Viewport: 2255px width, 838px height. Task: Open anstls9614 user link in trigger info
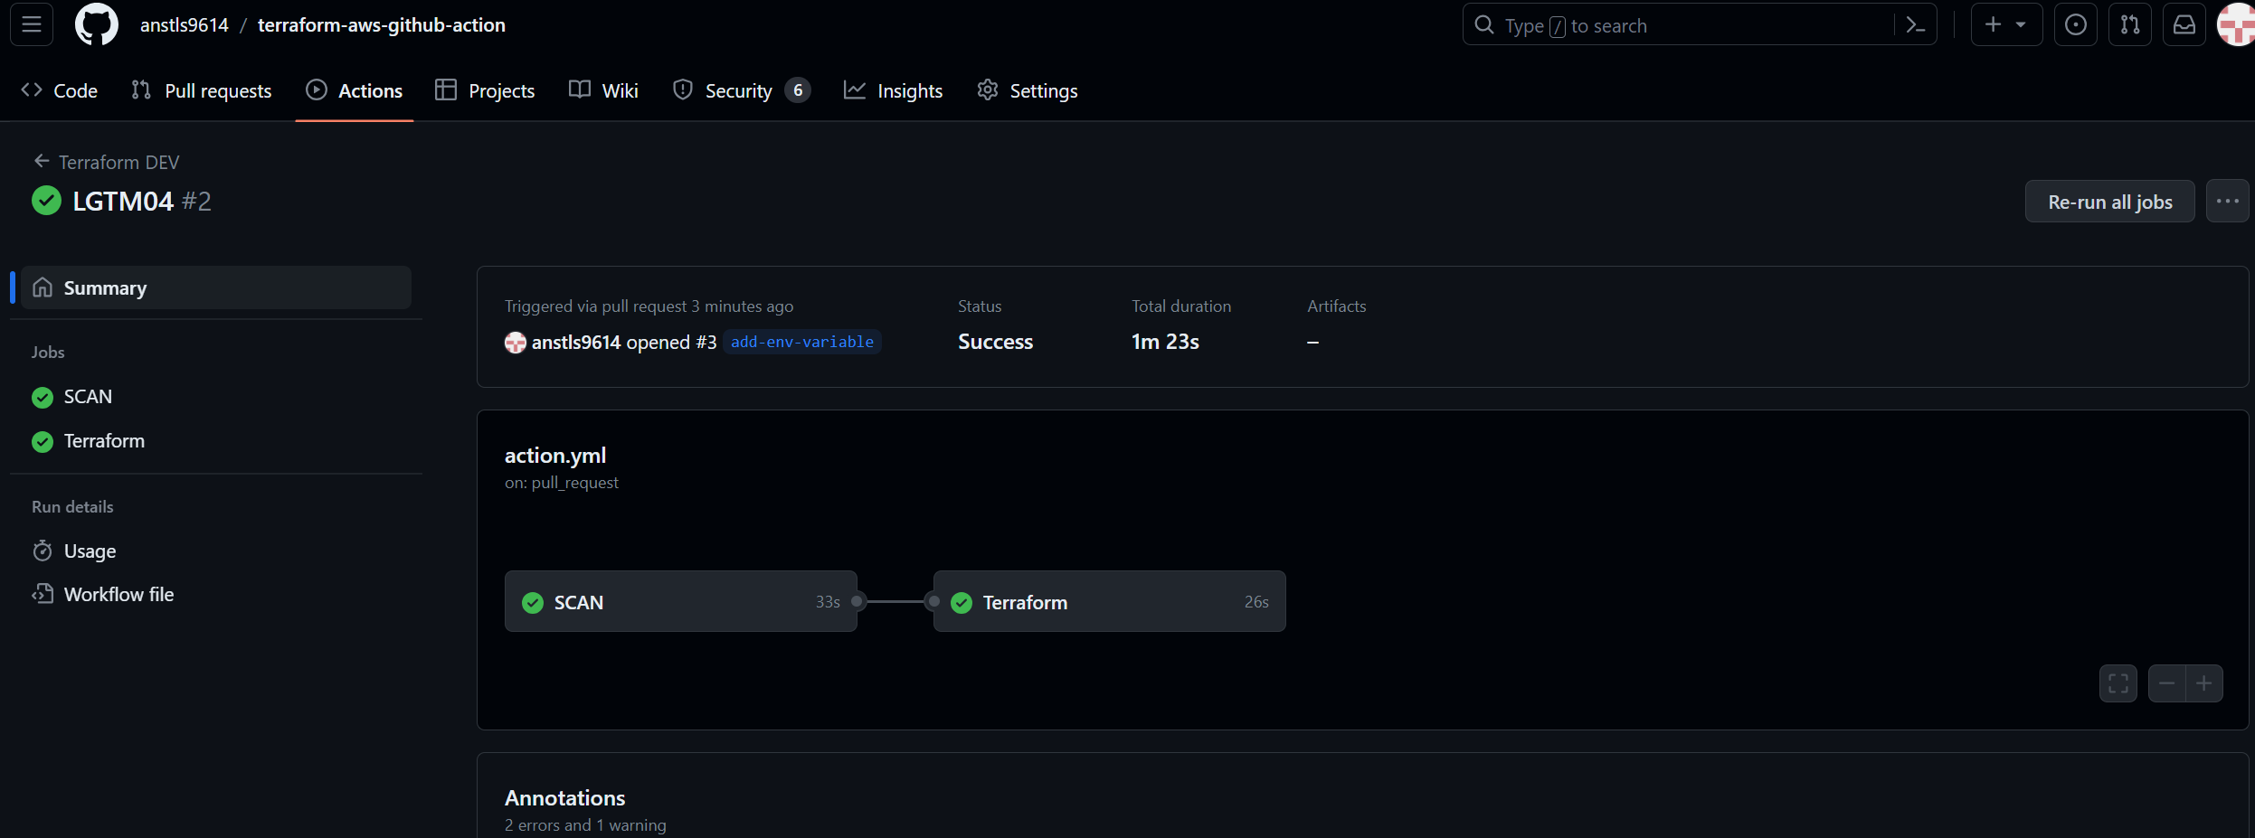pyautogui.click(x=576, y=342)
